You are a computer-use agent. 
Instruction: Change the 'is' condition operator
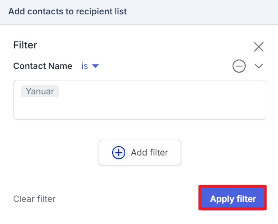click(x=90, y=66)
